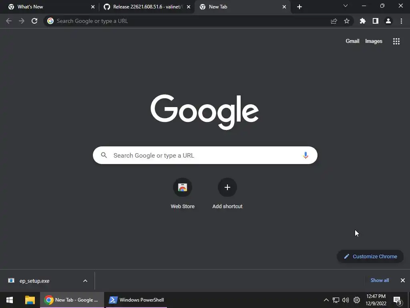The image size is (410, 308).
Task: Click the Google search box on the page
Action: point(205,155)
